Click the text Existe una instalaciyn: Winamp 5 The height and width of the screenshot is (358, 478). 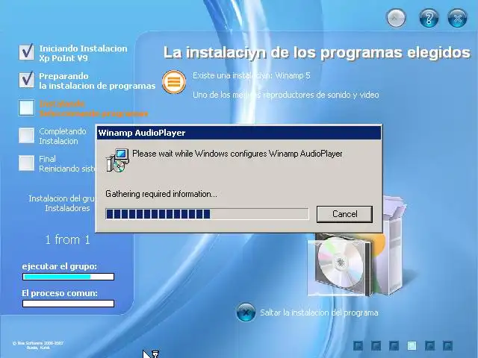pyautogui.click(x=252, y=75)
